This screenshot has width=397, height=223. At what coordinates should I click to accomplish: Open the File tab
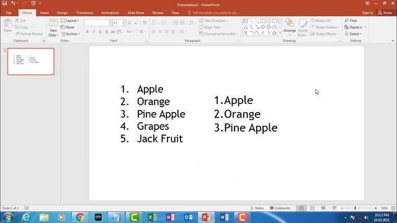pos(9,12)
